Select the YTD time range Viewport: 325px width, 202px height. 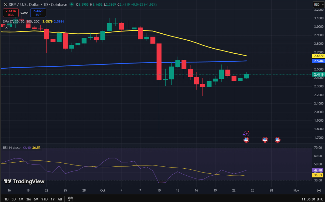pos(44,199)
